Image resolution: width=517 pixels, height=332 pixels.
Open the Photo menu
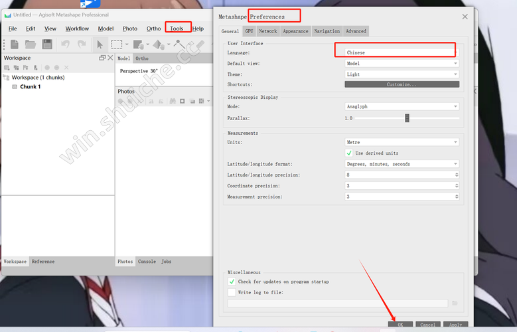coord(130,29)
